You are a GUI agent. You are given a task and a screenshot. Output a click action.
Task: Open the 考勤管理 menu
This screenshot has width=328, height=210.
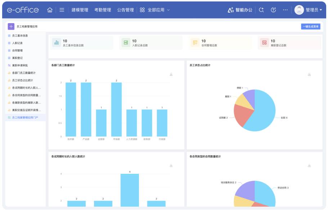coord(103,10)
